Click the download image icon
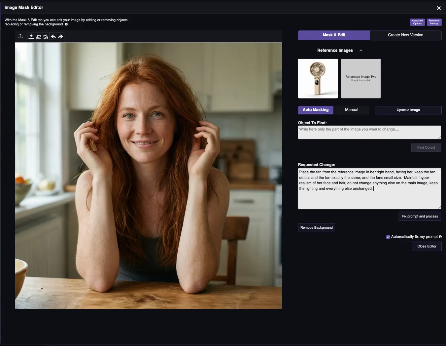Viewport: 446px width, 346px height. pyautogui.click(x=31, y=36)
